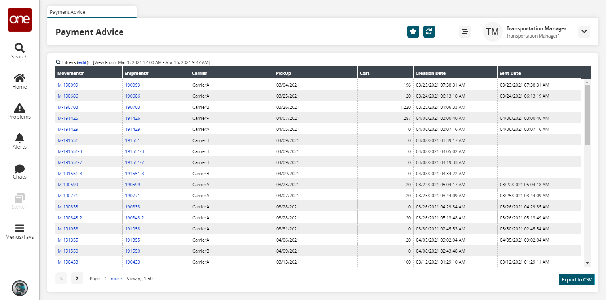Image resolution: width=606 pixels, height=300 pixels.
Task: Open movement M-191551-3
Action: pos(70,151)
